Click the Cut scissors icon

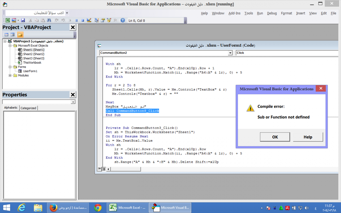pos(30,20)
